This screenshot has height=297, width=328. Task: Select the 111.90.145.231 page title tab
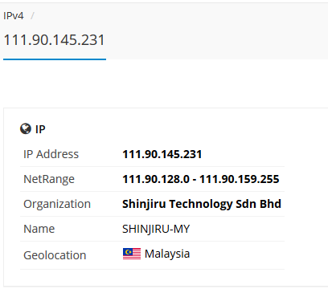coord(54,40)
